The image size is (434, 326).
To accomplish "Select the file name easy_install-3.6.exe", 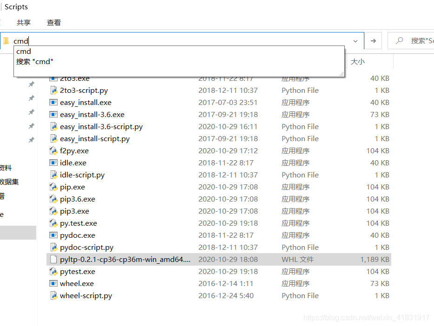I will pos(92,115).
